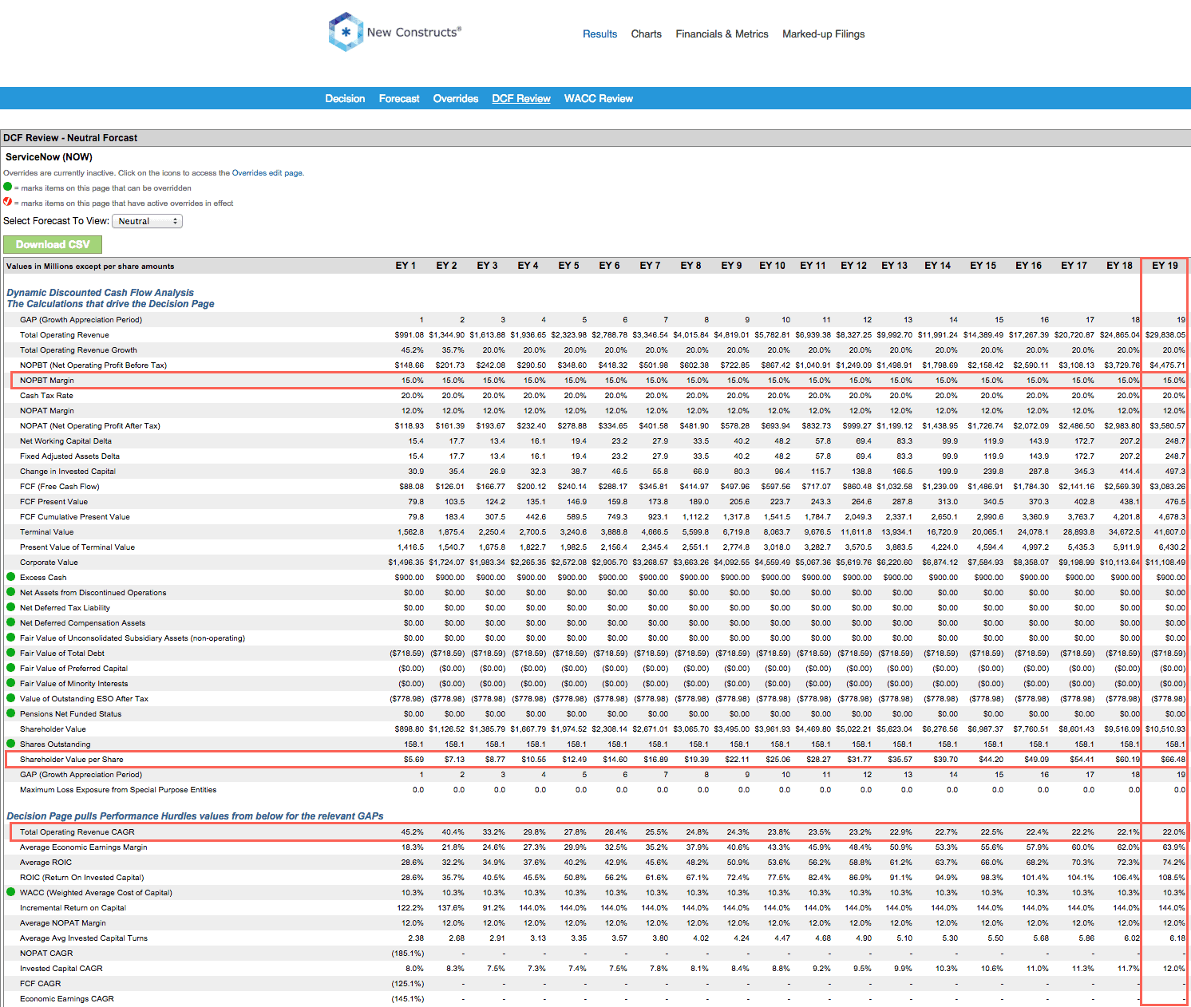Screen dimensions: 1191x1007
Task: Toggle override for Net Deferred Compensation Assets
Action: click(x=10, y=622)
